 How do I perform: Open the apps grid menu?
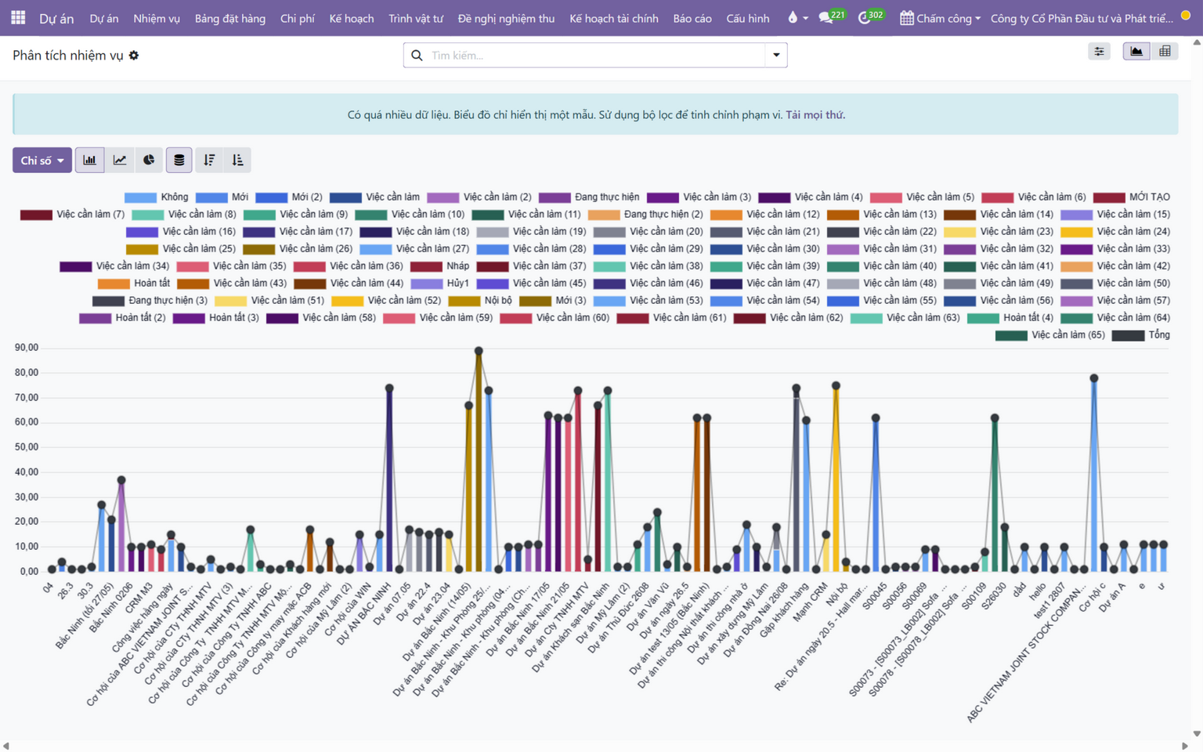click(x=18, y=17)
